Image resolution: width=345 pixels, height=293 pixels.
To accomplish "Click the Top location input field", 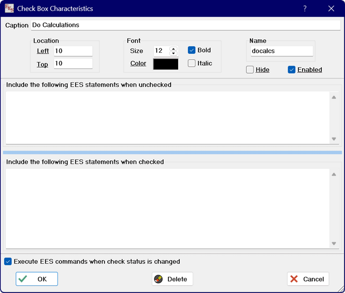I will pyautogui.click(x=73, y=64).
